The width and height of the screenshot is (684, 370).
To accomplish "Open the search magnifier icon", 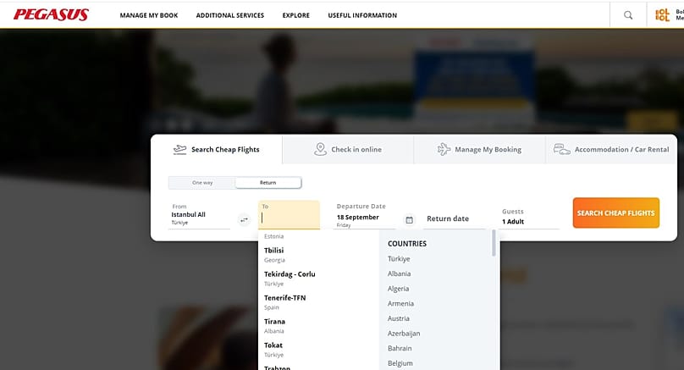I will (x=628, y=15).
